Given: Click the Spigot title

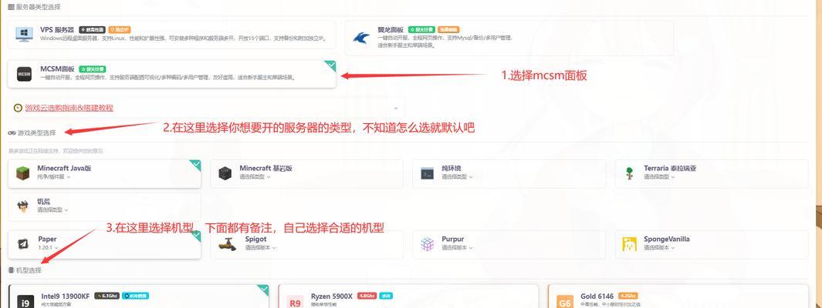Looking at the screenshot, I should click(x=255, y=239).
